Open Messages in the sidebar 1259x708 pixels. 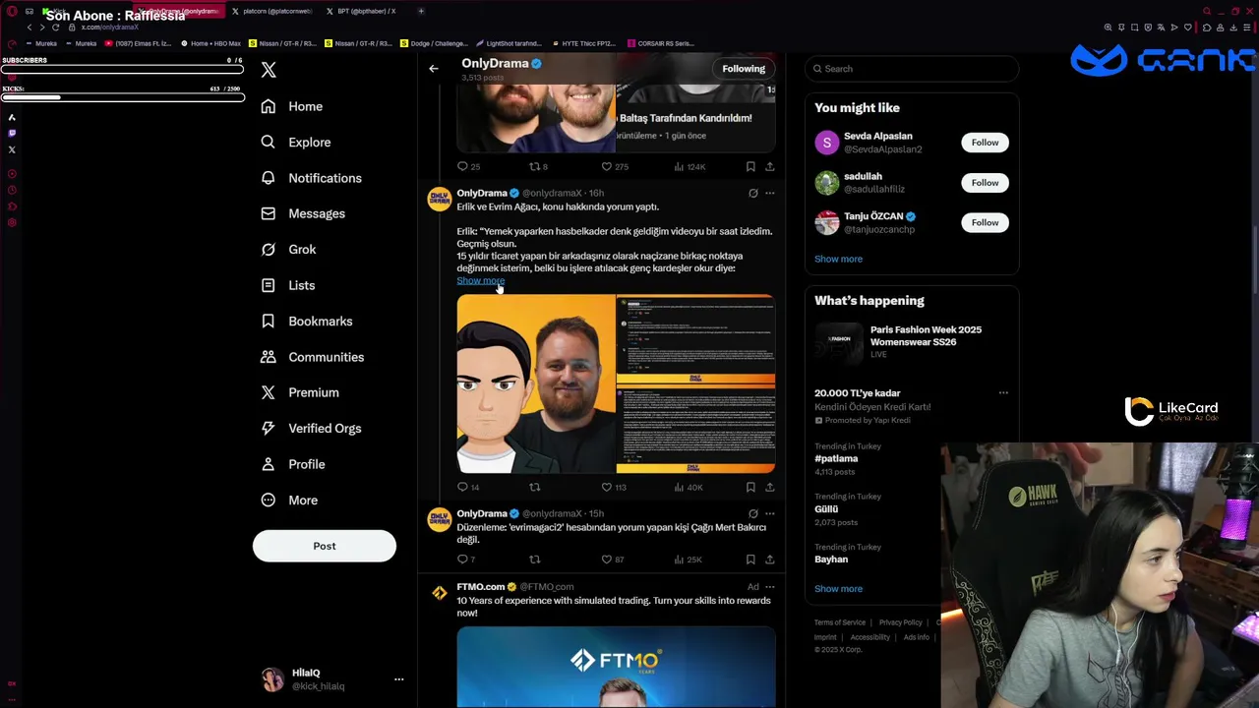(303, 213)
